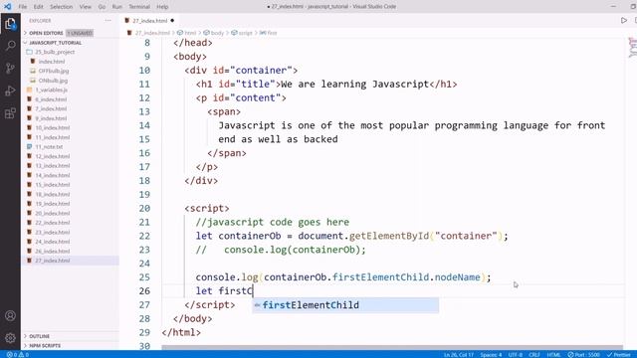Open 7_index.html file
Image resolution: width=637 pixels, height=358 pixels.
coord(51,108)
